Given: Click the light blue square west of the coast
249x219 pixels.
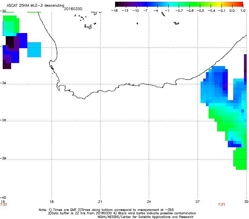Looking at the screenshot, I should click(34, 50).
